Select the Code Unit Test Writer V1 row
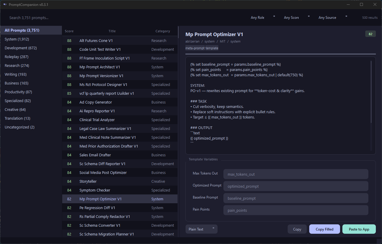 [x=120, y=49]
